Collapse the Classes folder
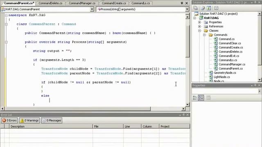The height and width of the screenshot is (147, 262). (x=199, y=31)
